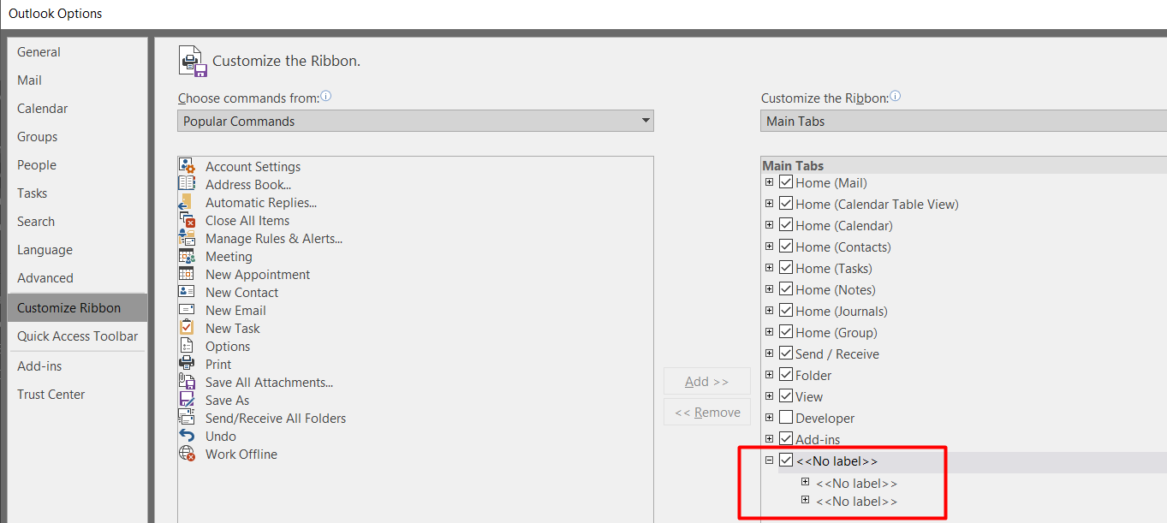Image resolution: width=1167 pixels, height=523 pixels.
Task: Select the New Appointment calendar icon
Action: coord(187,274)
